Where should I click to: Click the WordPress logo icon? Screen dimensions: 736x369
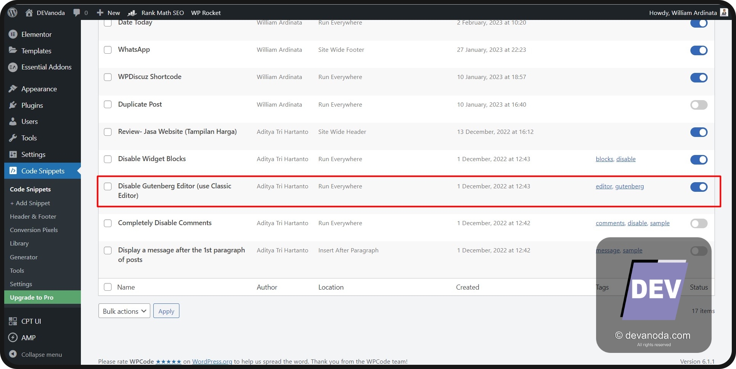click(13, 13)
